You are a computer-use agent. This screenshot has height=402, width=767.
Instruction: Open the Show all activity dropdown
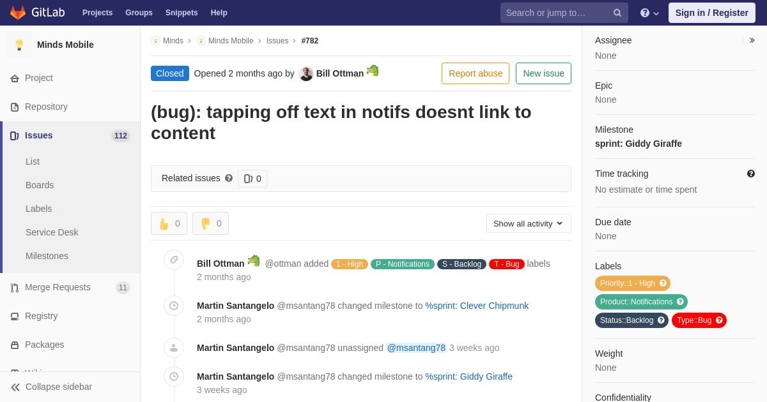click(x=529, y=223)
